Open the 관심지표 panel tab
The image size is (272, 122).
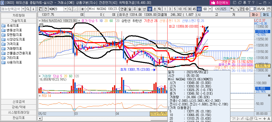click(18, 118)
